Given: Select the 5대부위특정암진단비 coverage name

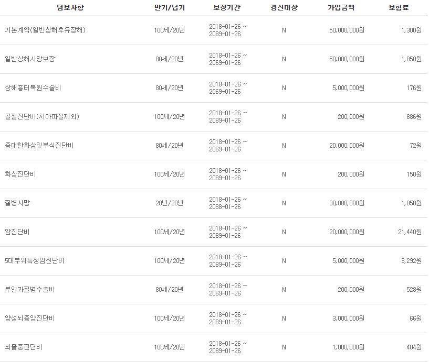Looking at the screenshot, I should pos(34,261).
